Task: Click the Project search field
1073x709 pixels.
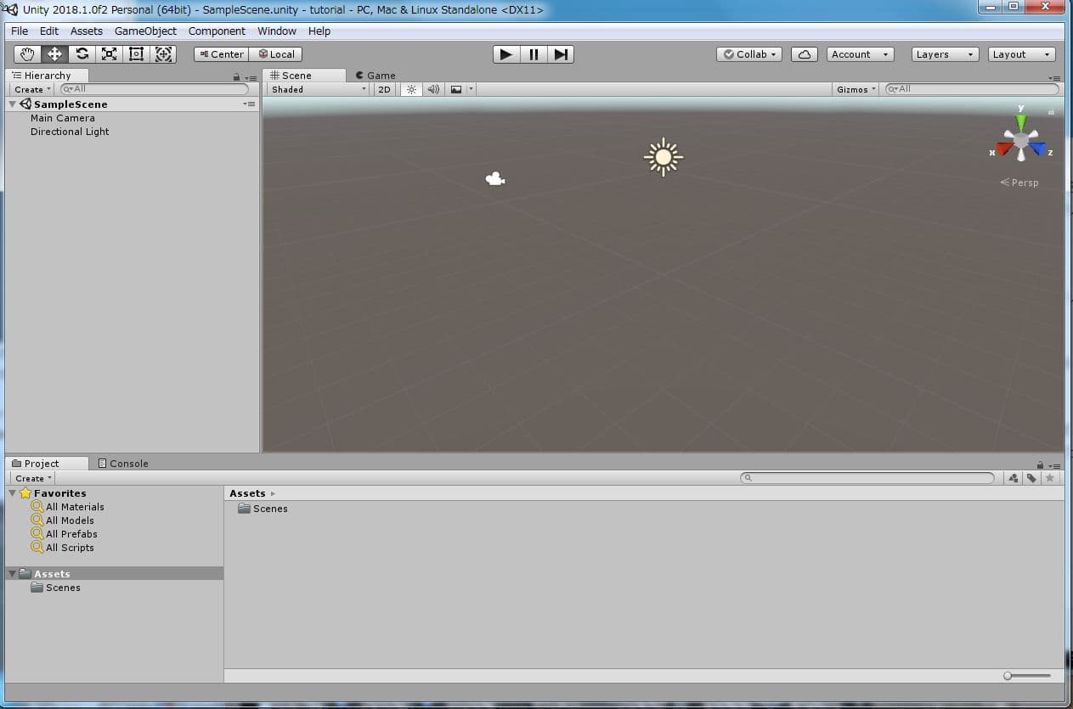Action: click(867, 478)
